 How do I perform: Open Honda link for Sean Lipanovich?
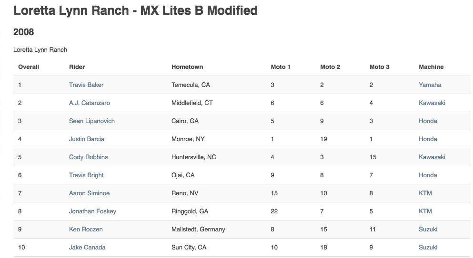[428, 121]
